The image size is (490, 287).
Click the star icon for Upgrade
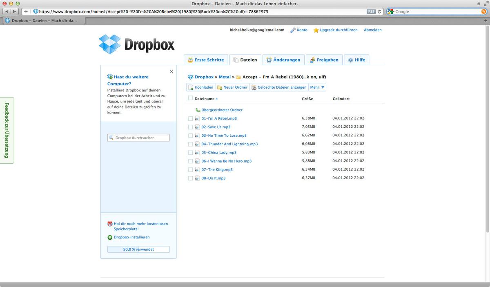(316, 30)
